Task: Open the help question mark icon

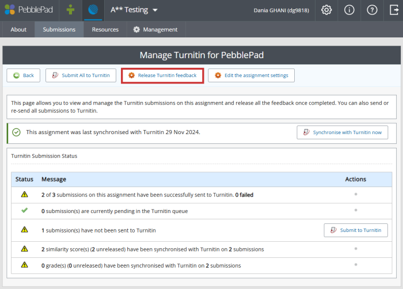Action: point(372,10)
